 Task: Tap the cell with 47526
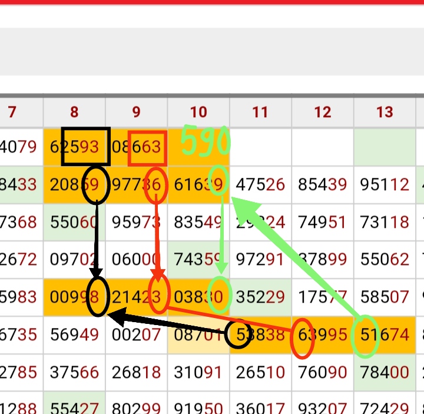click(260, 185)
